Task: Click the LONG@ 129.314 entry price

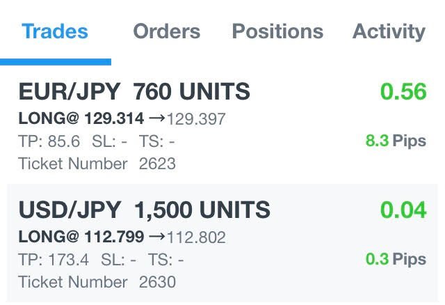Action: pyautogui.click(x=82, y=119)
